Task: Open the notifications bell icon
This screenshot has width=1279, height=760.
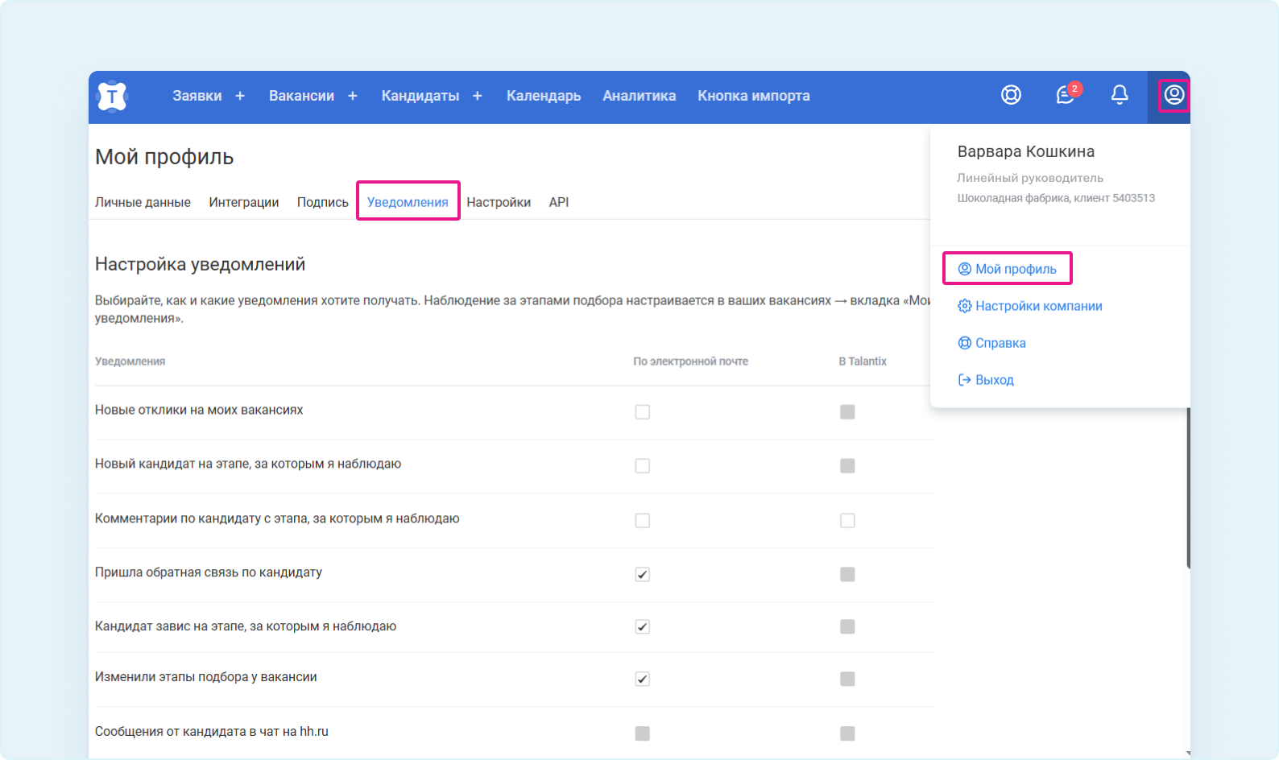Action: 1120,95
